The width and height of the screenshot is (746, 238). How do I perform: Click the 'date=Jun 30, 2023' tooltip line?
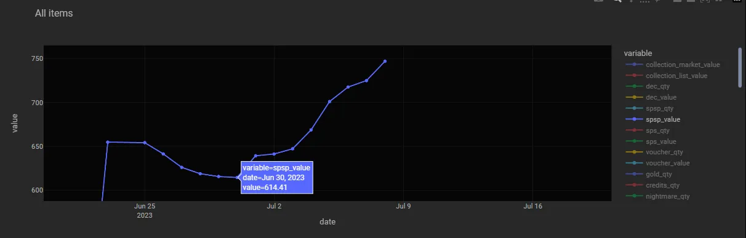pyautogui.click(x=274, y=177)
